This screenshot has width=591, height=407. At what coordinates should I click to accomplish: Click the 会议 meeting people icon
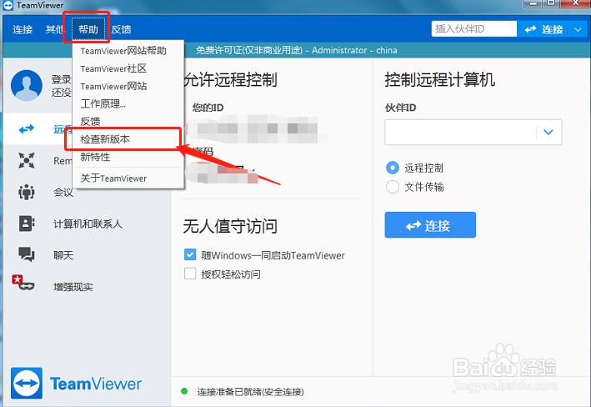click(x=27, y=192)
